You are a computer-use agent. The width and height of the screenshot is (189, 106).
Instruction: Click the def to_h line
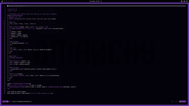tap(13, 48)
